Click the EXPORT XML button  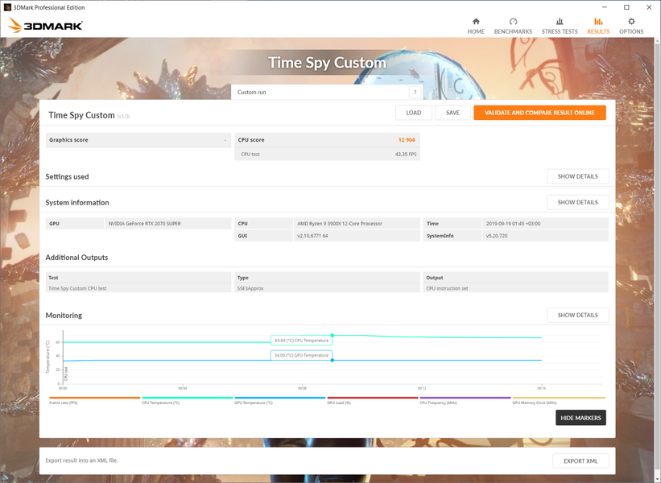580,461
